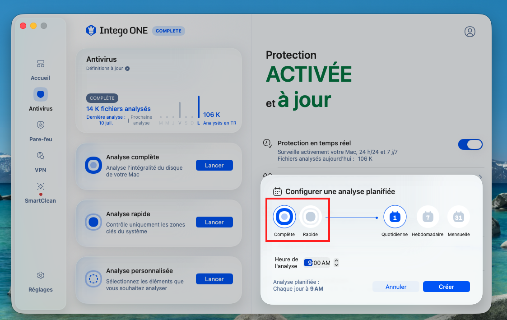Viewport: 507px width, 320px height.
Task: Open Réglages gear icon in sidebar
Action: (41, 275)
